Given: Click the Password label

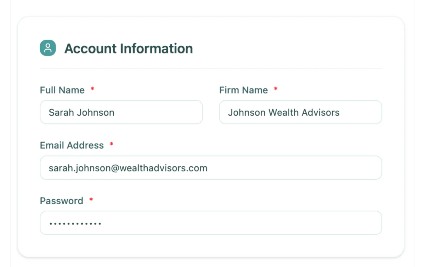Looking at the screenshot, I should click(62, 201).
